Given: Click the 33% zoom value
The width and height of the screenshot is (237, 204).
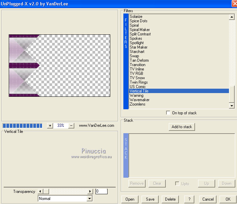Looking at the screenshot, I should [61, 125].
